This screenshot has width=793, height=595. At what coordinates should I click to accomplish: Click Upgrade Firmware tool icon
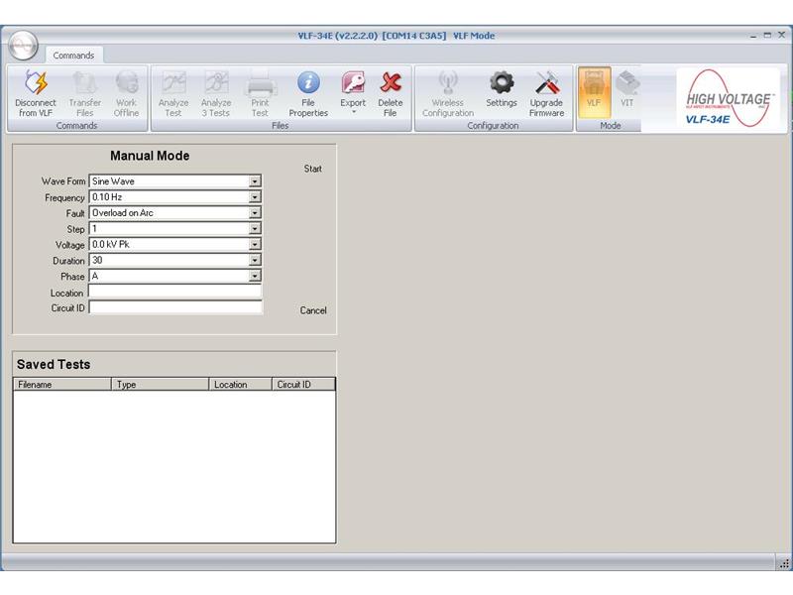pos(546,84)
